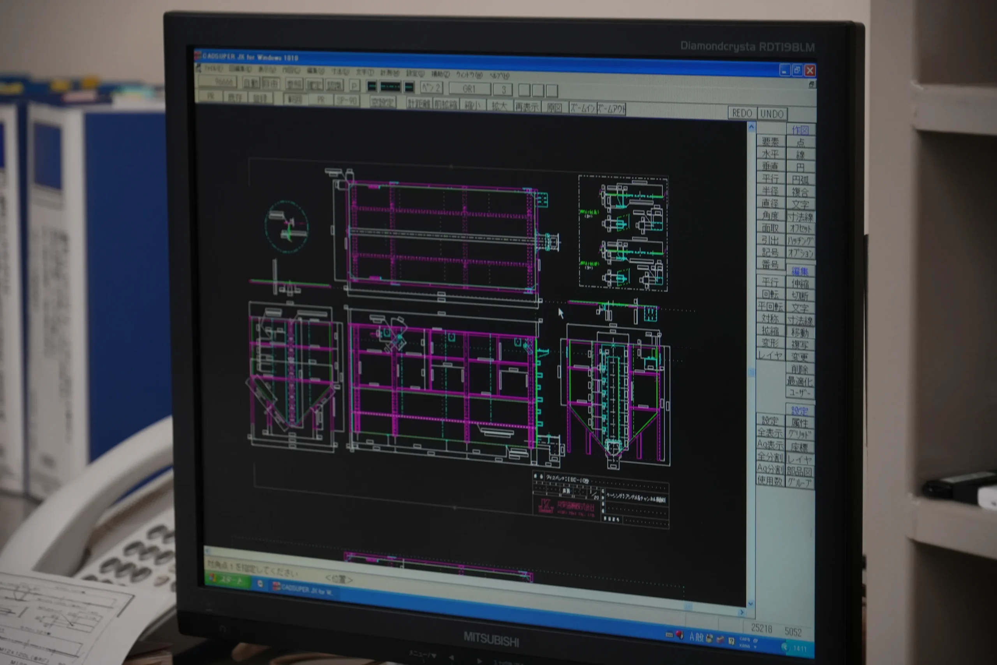997x665 pixels.
Task: Select the 円 (circle) drawing tool
Action: (800, 167)
